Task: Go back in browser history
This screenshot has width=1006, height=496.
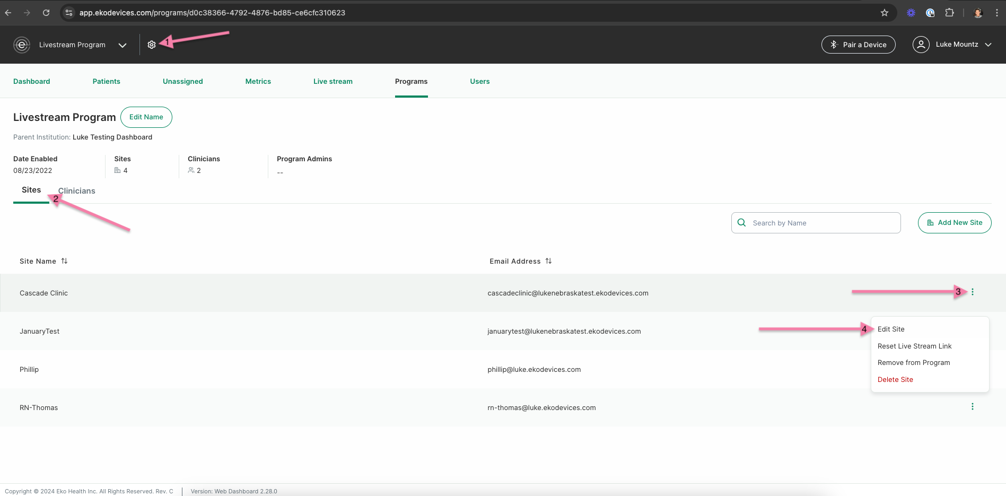Action: pos(8,13)
